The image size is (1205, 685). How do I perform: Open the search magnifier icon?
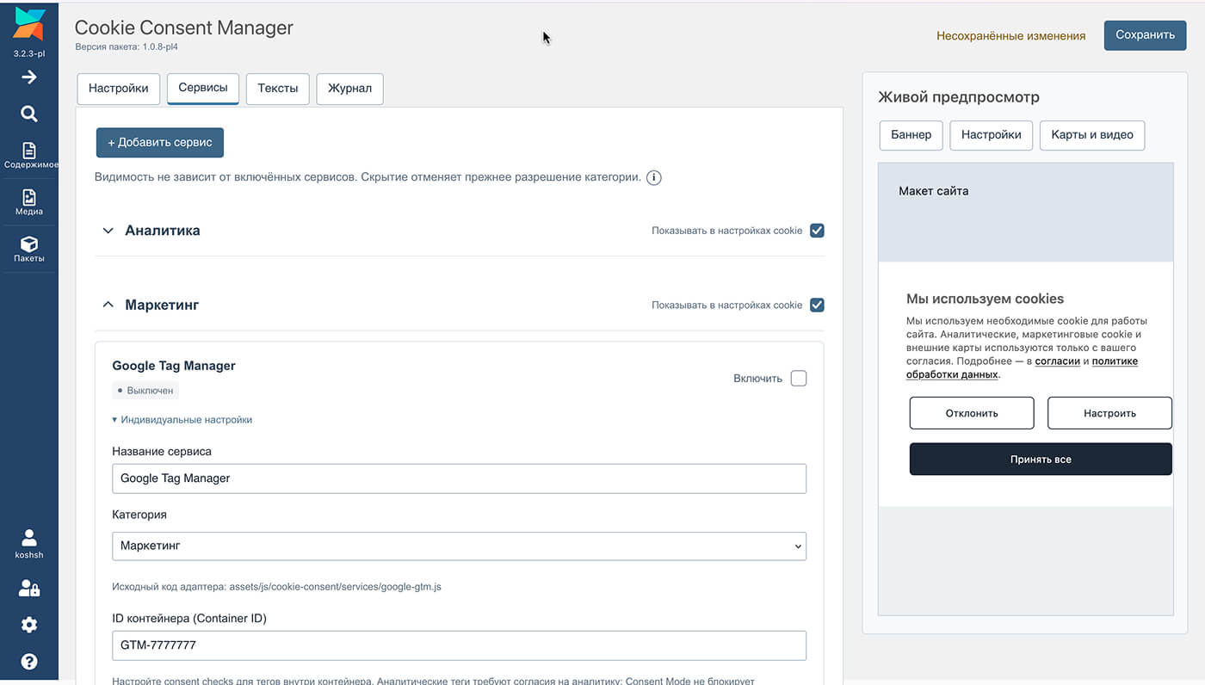click(29, 114)
